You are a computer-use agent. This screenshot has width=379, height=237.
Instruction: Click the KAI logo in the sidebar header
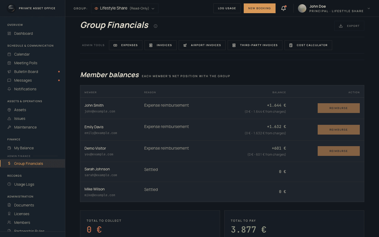tap(12, 8)
